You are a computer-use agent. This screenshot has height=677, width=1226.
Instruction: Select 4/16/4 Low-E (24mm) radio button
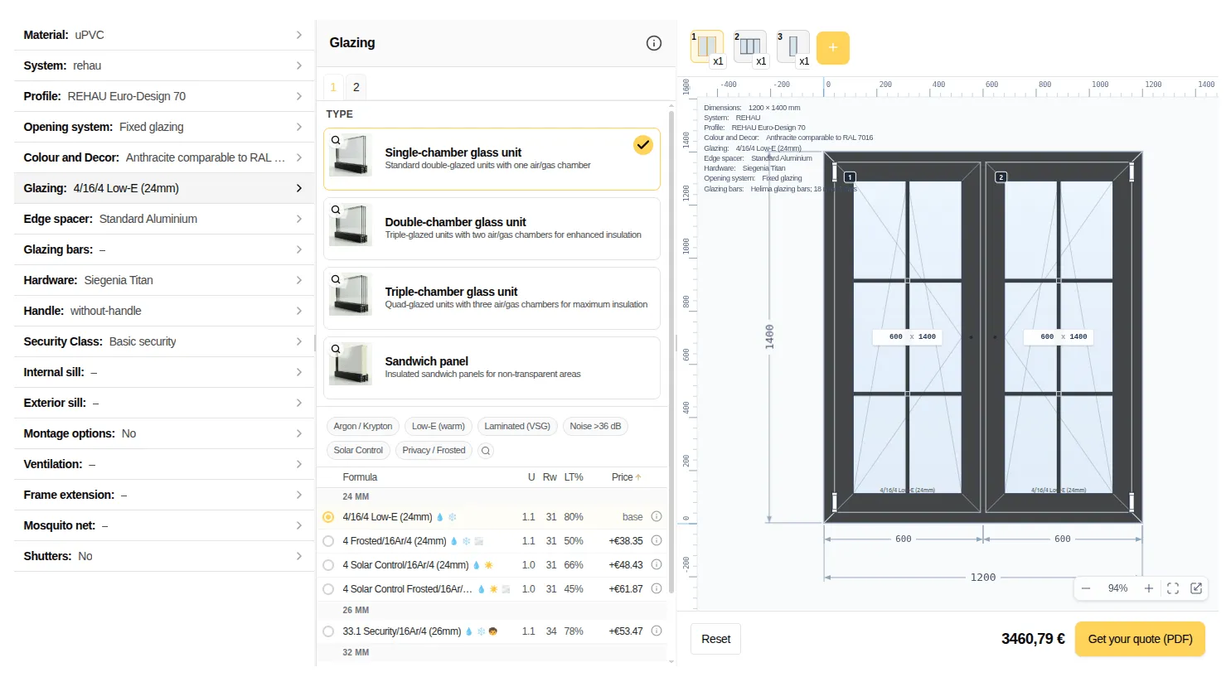point(328,517)
